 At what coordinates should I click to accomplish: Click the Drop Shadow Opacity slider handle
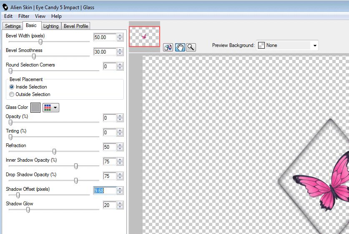tap(76, 180)
